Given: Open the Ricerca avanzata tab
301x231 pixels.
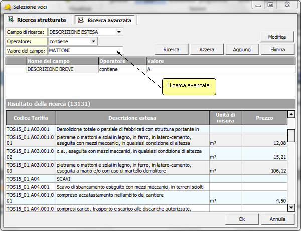Looking at the screenshot, I should tap(109, 20).
